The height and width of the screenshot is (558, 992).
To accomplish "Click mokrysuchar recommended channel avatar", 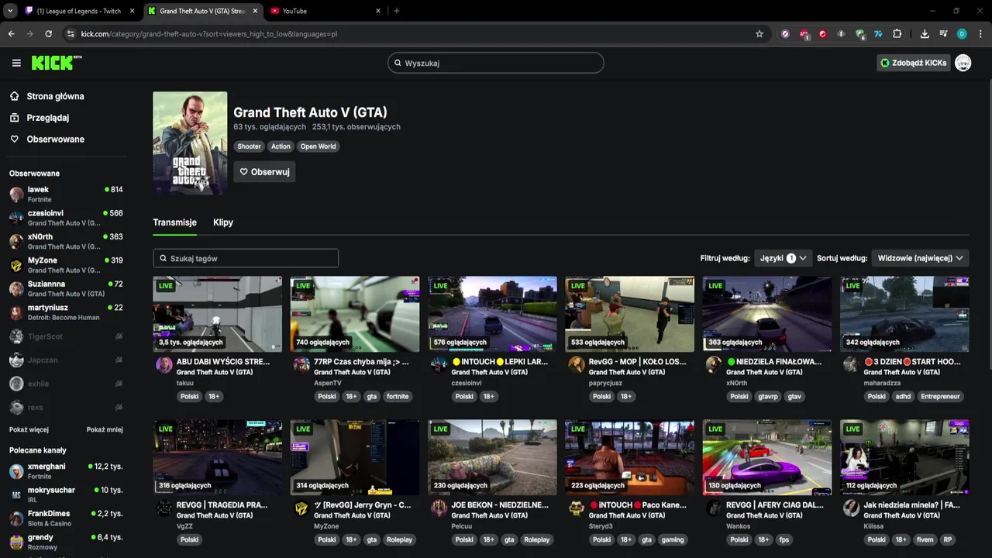I will pos(16,494).
